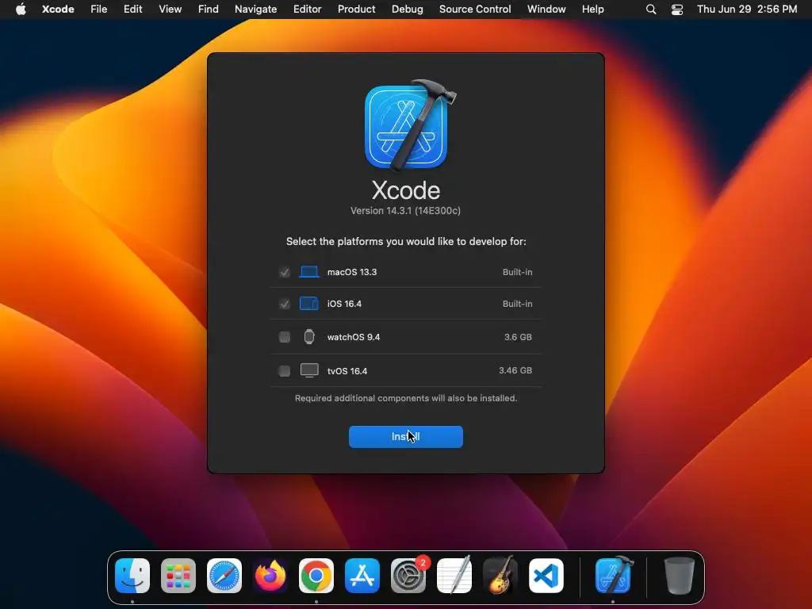Open the View menu
The image size is (812, 609).
tap(170, 9)
